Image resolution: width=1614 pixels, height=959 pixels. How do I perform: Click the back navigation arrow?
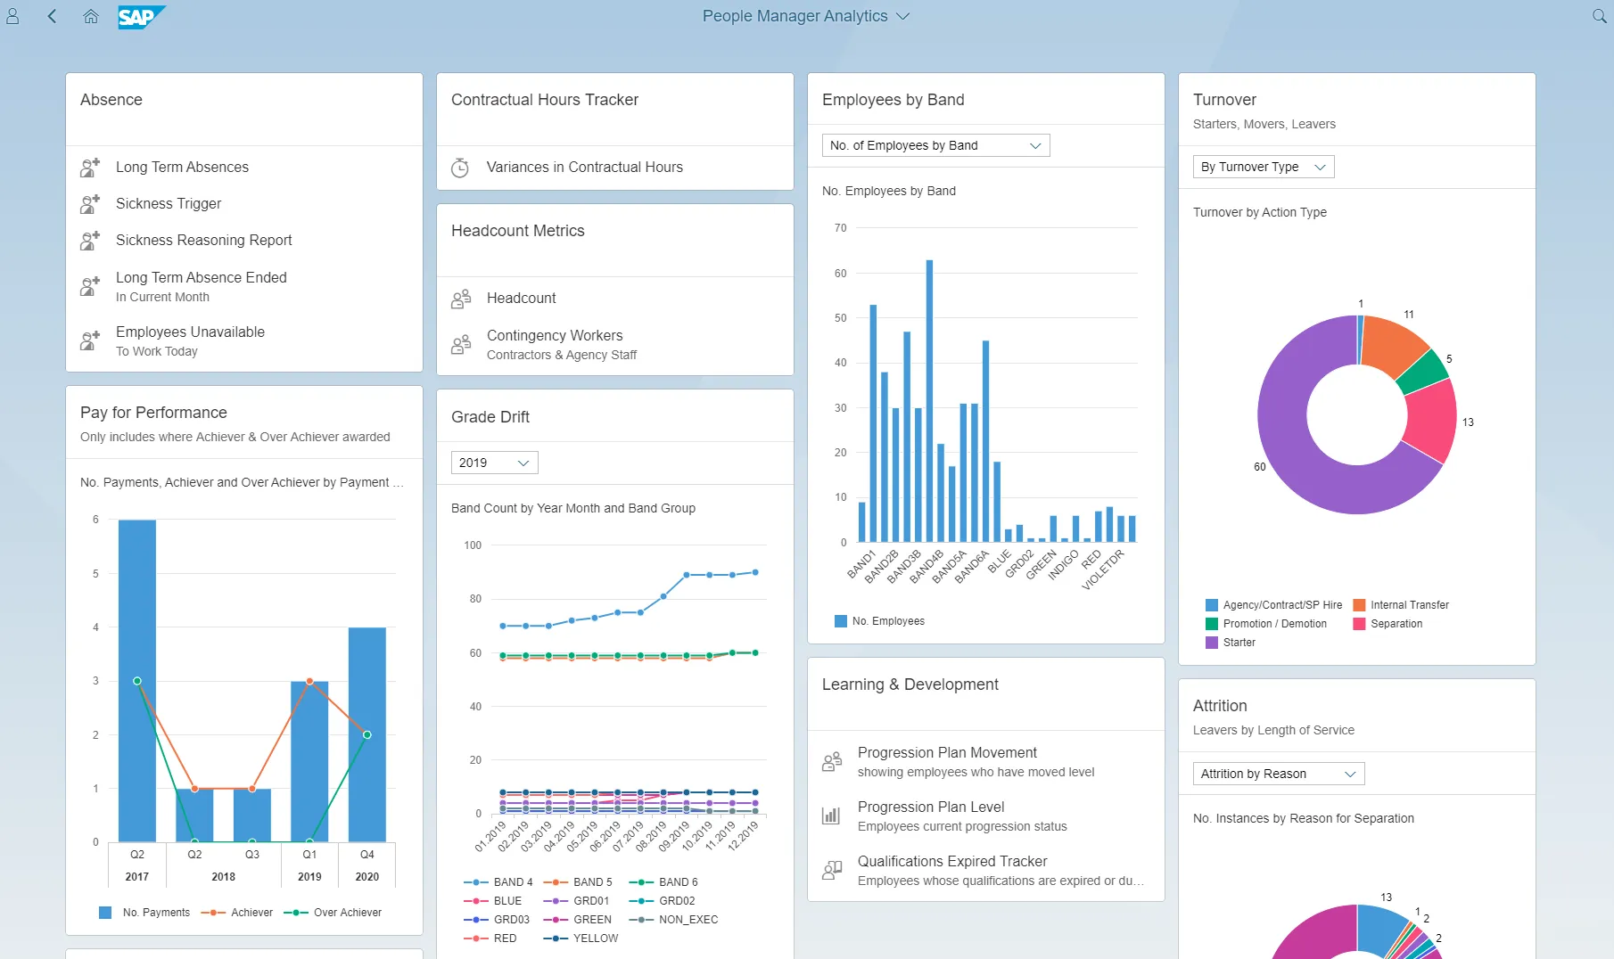click(52, 16)
